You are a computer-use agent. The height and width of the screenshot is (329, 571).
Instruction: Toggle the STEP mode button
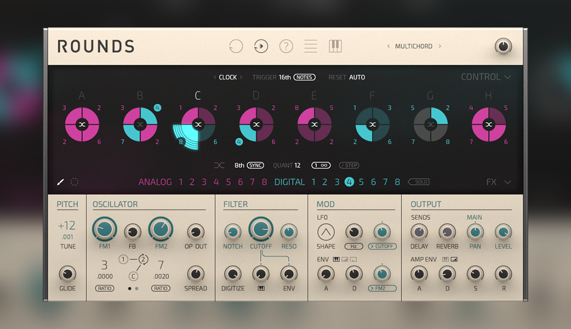349,166
